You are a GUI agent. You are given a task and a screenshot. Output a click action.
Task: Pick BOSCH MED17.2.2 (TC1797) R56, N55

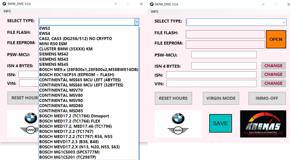pyautogui.click(x=89, y=137)
